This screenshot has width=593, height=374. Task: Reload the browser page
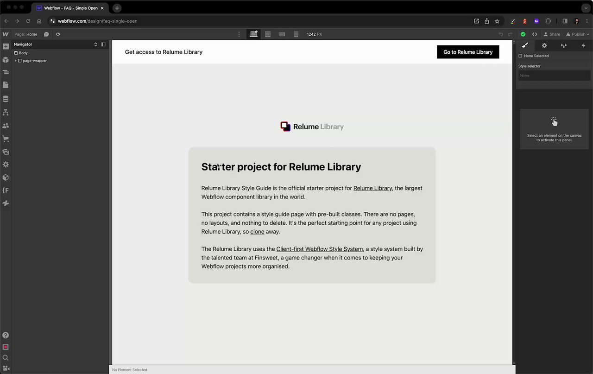click(x=28, y=21)
